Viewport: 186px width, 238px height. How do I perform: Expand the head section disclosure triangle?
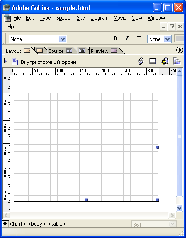(x=5, y=61)
